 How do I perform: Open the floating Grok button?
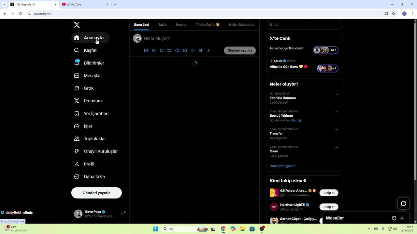pos(404,203)
